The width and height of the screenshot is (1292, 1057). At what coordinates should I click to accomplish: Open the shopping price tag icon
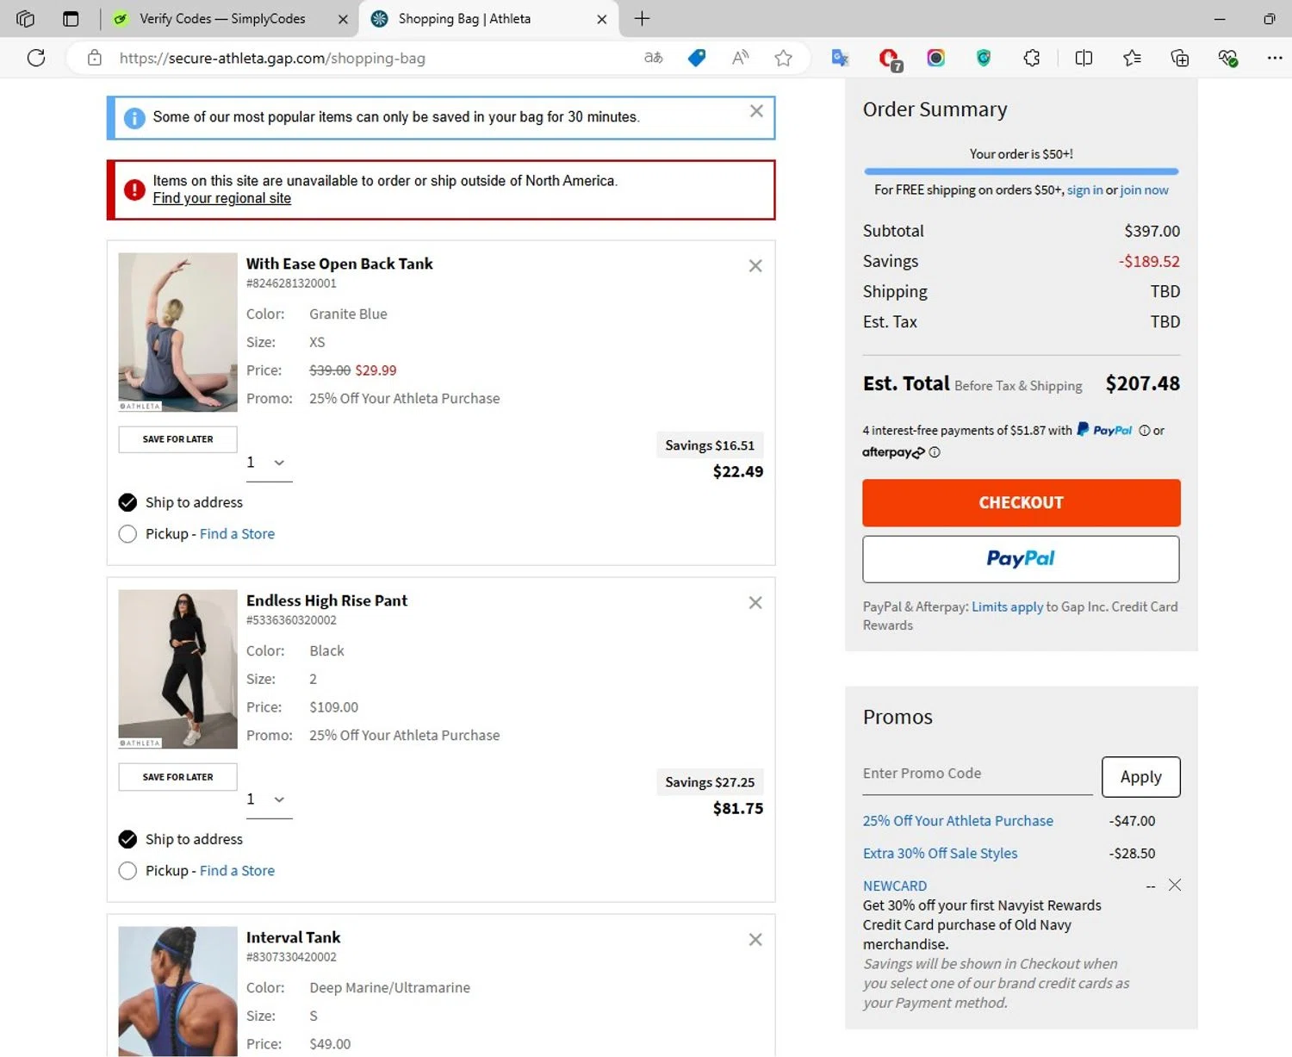coord(697,58)
